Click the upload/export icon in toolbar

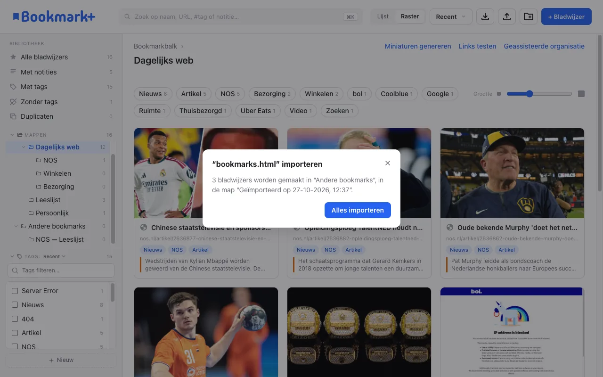pos(507,16)
